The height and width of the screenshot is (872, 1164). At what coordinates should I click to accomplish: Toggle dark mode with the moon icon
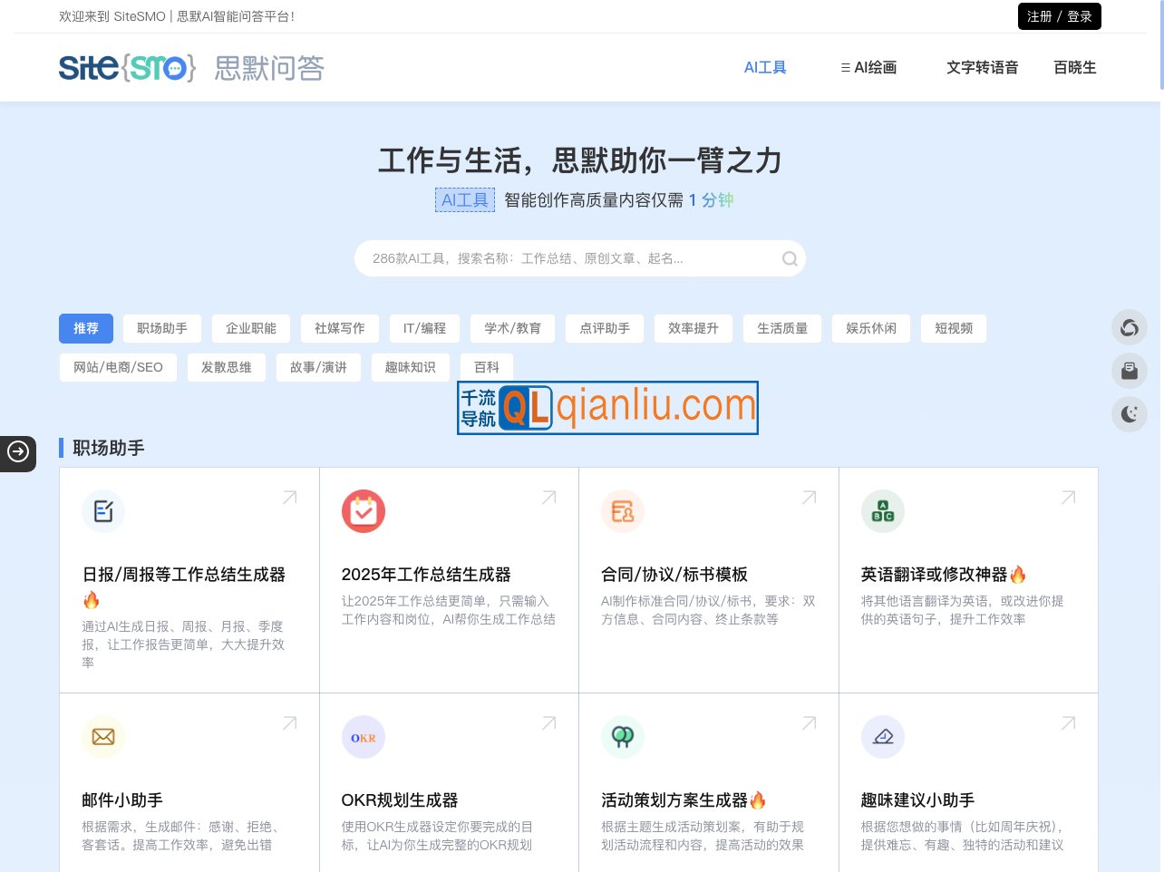tap(1130, 414)
